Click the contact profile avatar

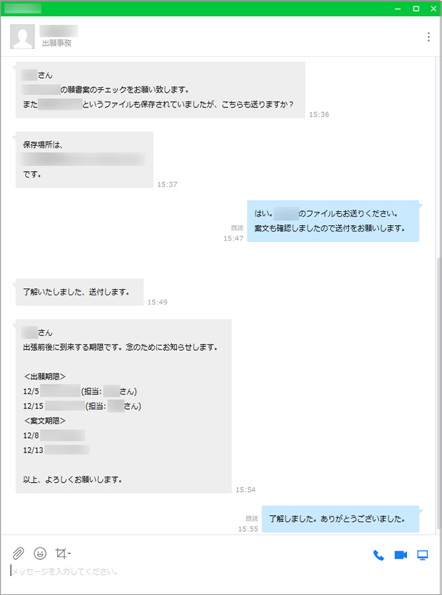(22, 36)
